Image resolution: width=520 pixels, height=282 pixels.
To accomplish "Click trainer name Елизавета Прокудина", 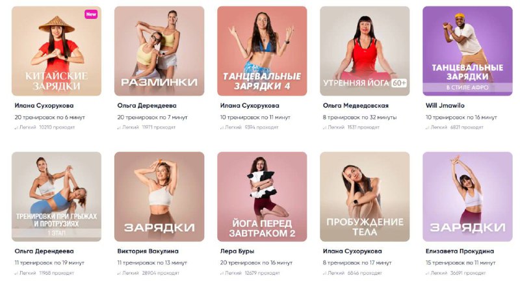I will (x=460, y=251).
